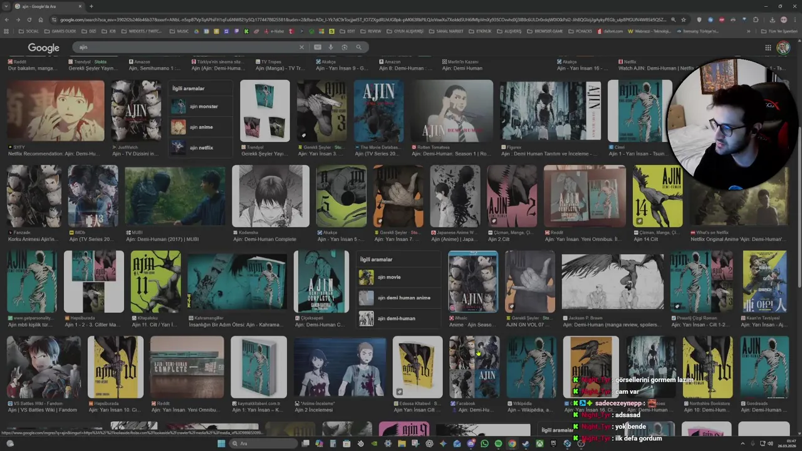Open the e-Haber bookmark
This screenshot has width=802, height=451.
click(274, 31)
